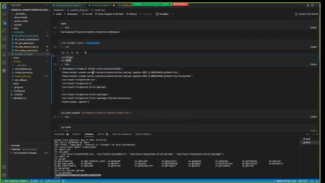Click Dev Container Python 3 status item
Image resolution: width=325 pixels, height=183 pixels.
(15, 181)
